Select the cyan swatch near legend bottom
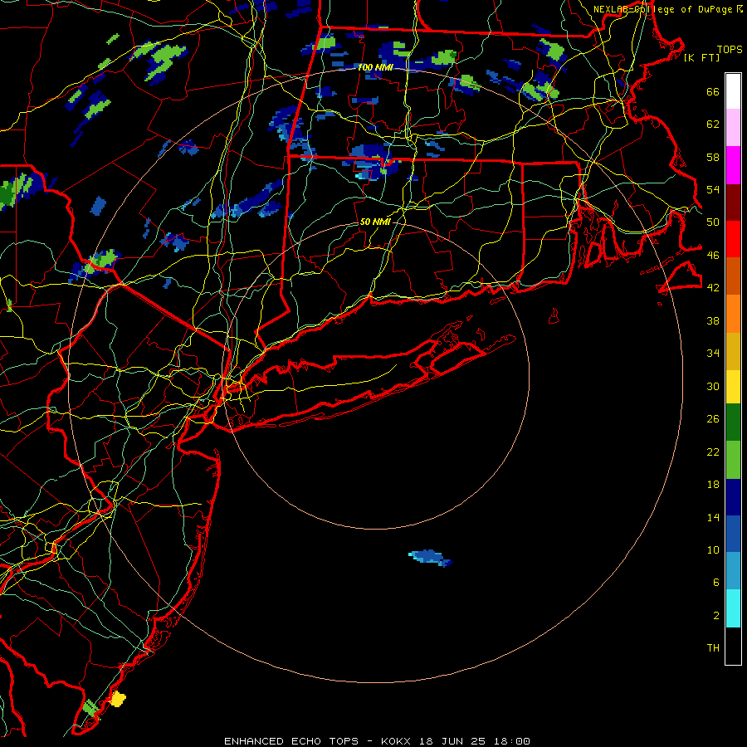 tap(733, 608)
